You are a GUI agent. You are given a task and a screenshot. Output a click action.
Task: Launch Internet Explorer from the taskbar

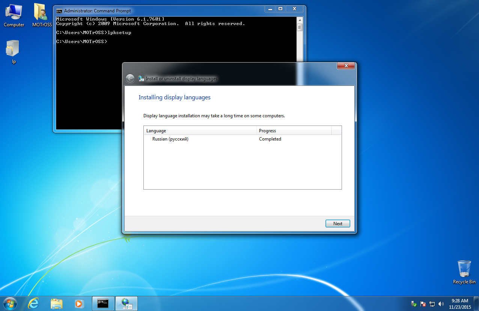34,303
